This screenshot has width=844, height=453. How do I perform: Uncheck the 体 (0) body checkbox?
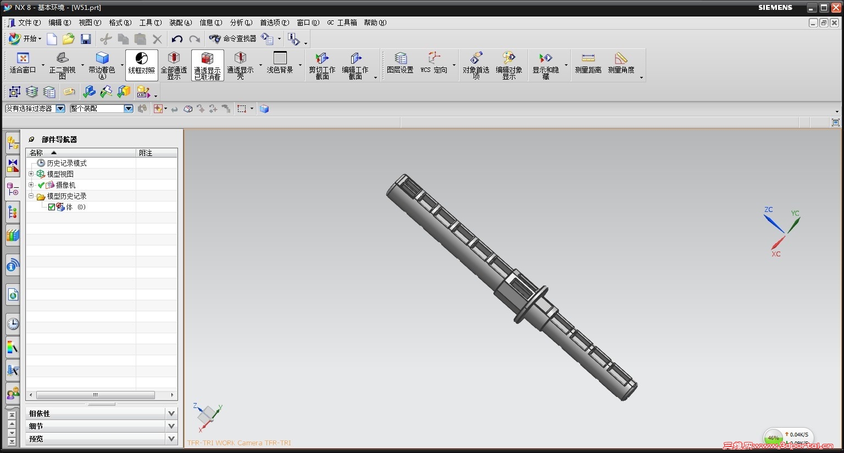[x=52, y=207]
